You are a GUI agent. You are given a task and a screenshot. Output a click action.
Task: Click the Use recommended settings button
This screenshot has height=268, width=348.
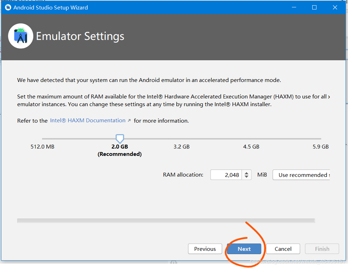coord(301,175)
